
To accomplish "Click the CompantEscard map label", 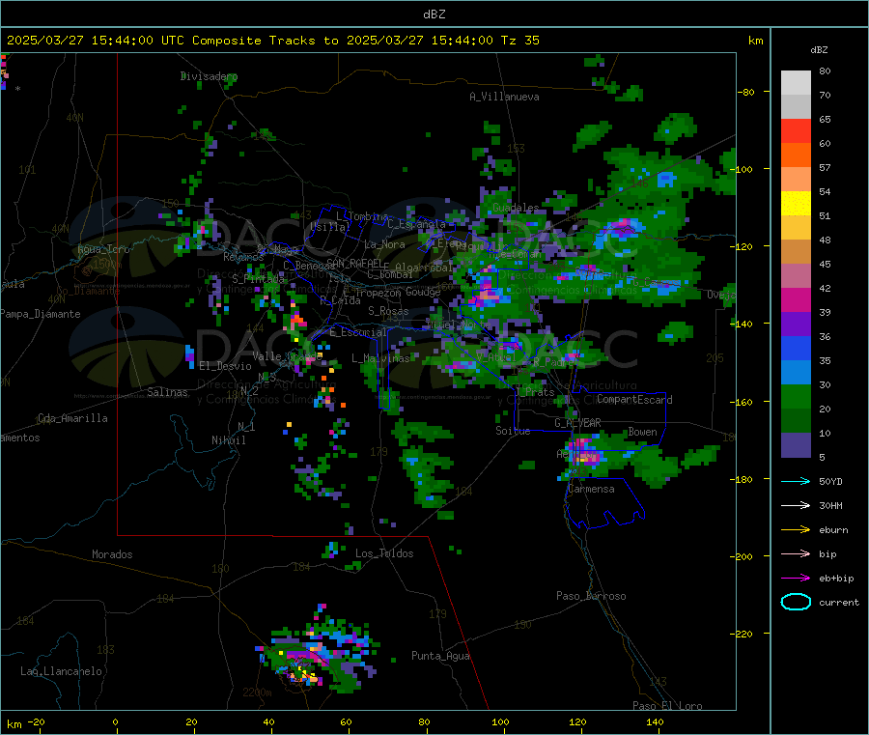I will 634,400.
